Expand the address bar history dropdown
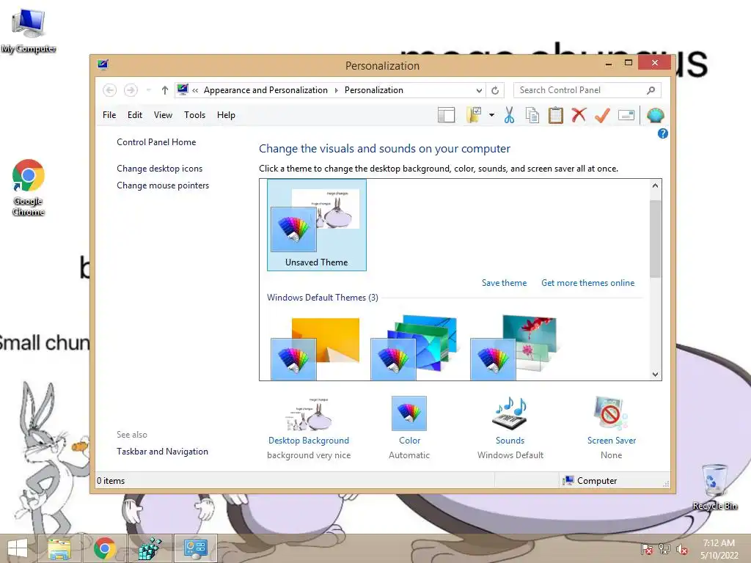 (479, 90)
